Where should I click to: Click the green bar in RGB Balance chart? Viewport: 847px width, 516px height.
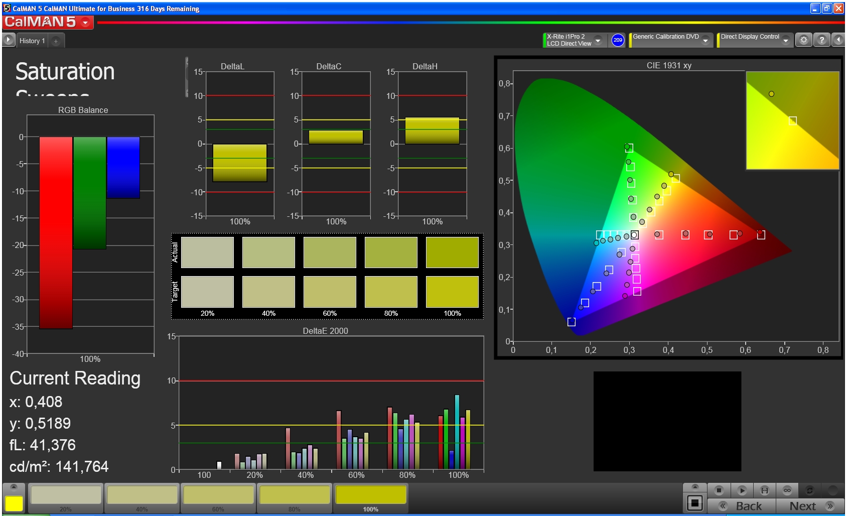[x=90, y=193]
